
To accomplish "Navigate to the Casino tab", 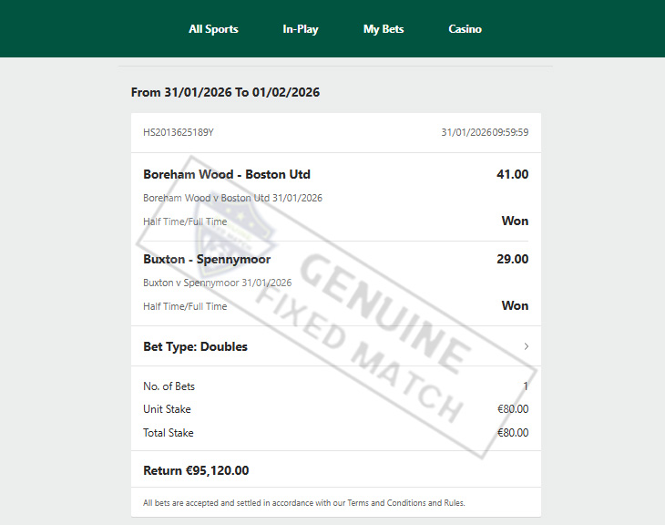I will coord(465,29).
